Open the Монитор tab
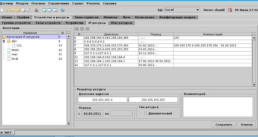Viewport: 258px width, 137px height. click(110, 17)
